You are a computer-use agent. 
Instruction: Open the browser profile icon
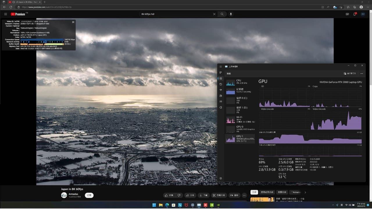point(361,7)
